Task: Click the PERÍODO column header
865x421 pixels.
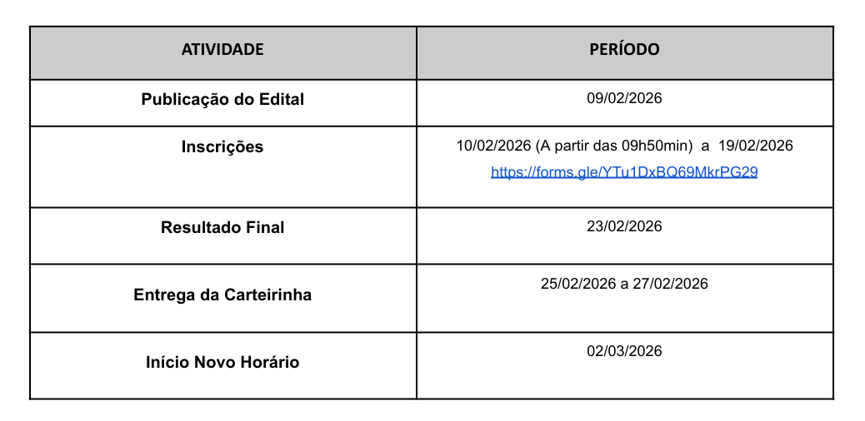Action: pyautogui.click(x=624, y=50)
